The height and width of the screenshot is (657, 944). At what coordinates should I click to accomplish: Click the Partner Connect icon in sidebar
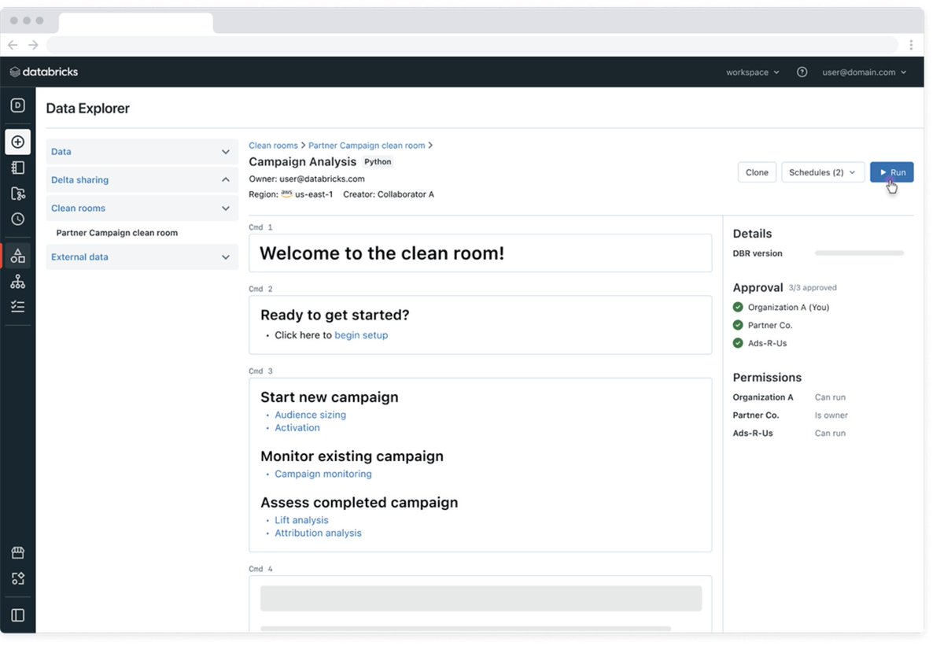[x=17, y=578]
